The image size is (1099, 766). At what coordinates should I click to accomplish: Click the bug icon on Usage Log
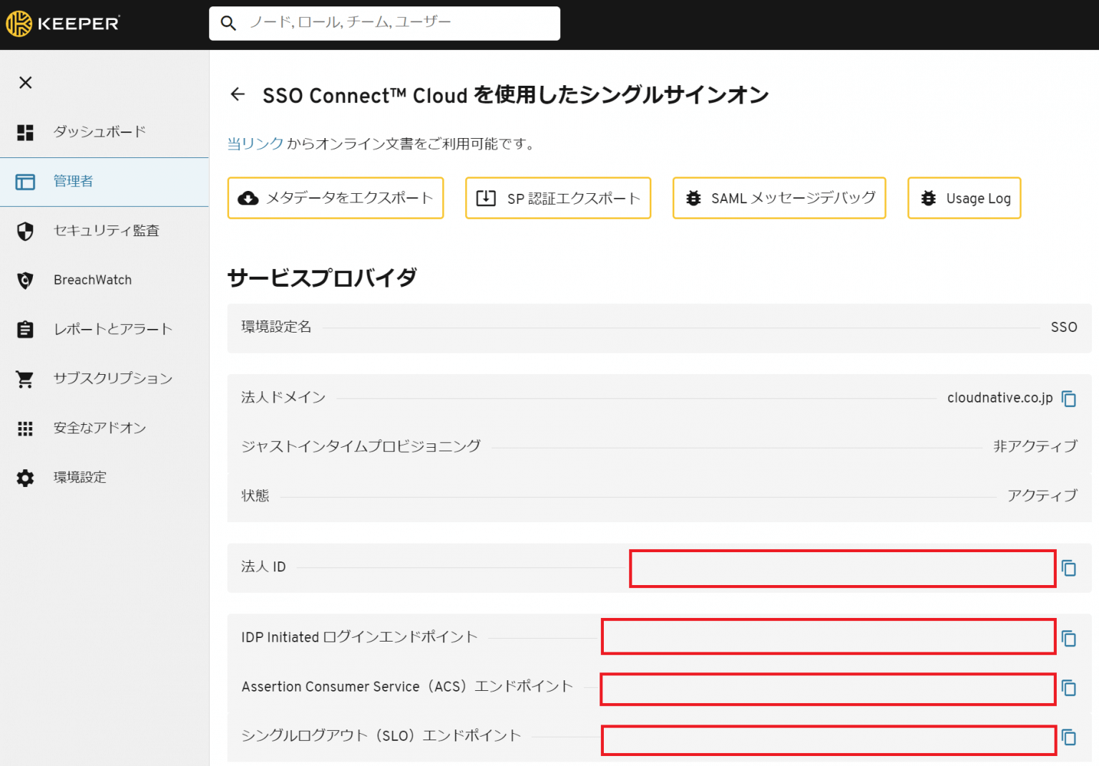pos(928,198)
